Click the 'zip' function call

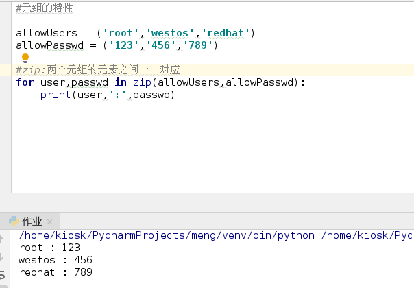pos(142,82)
